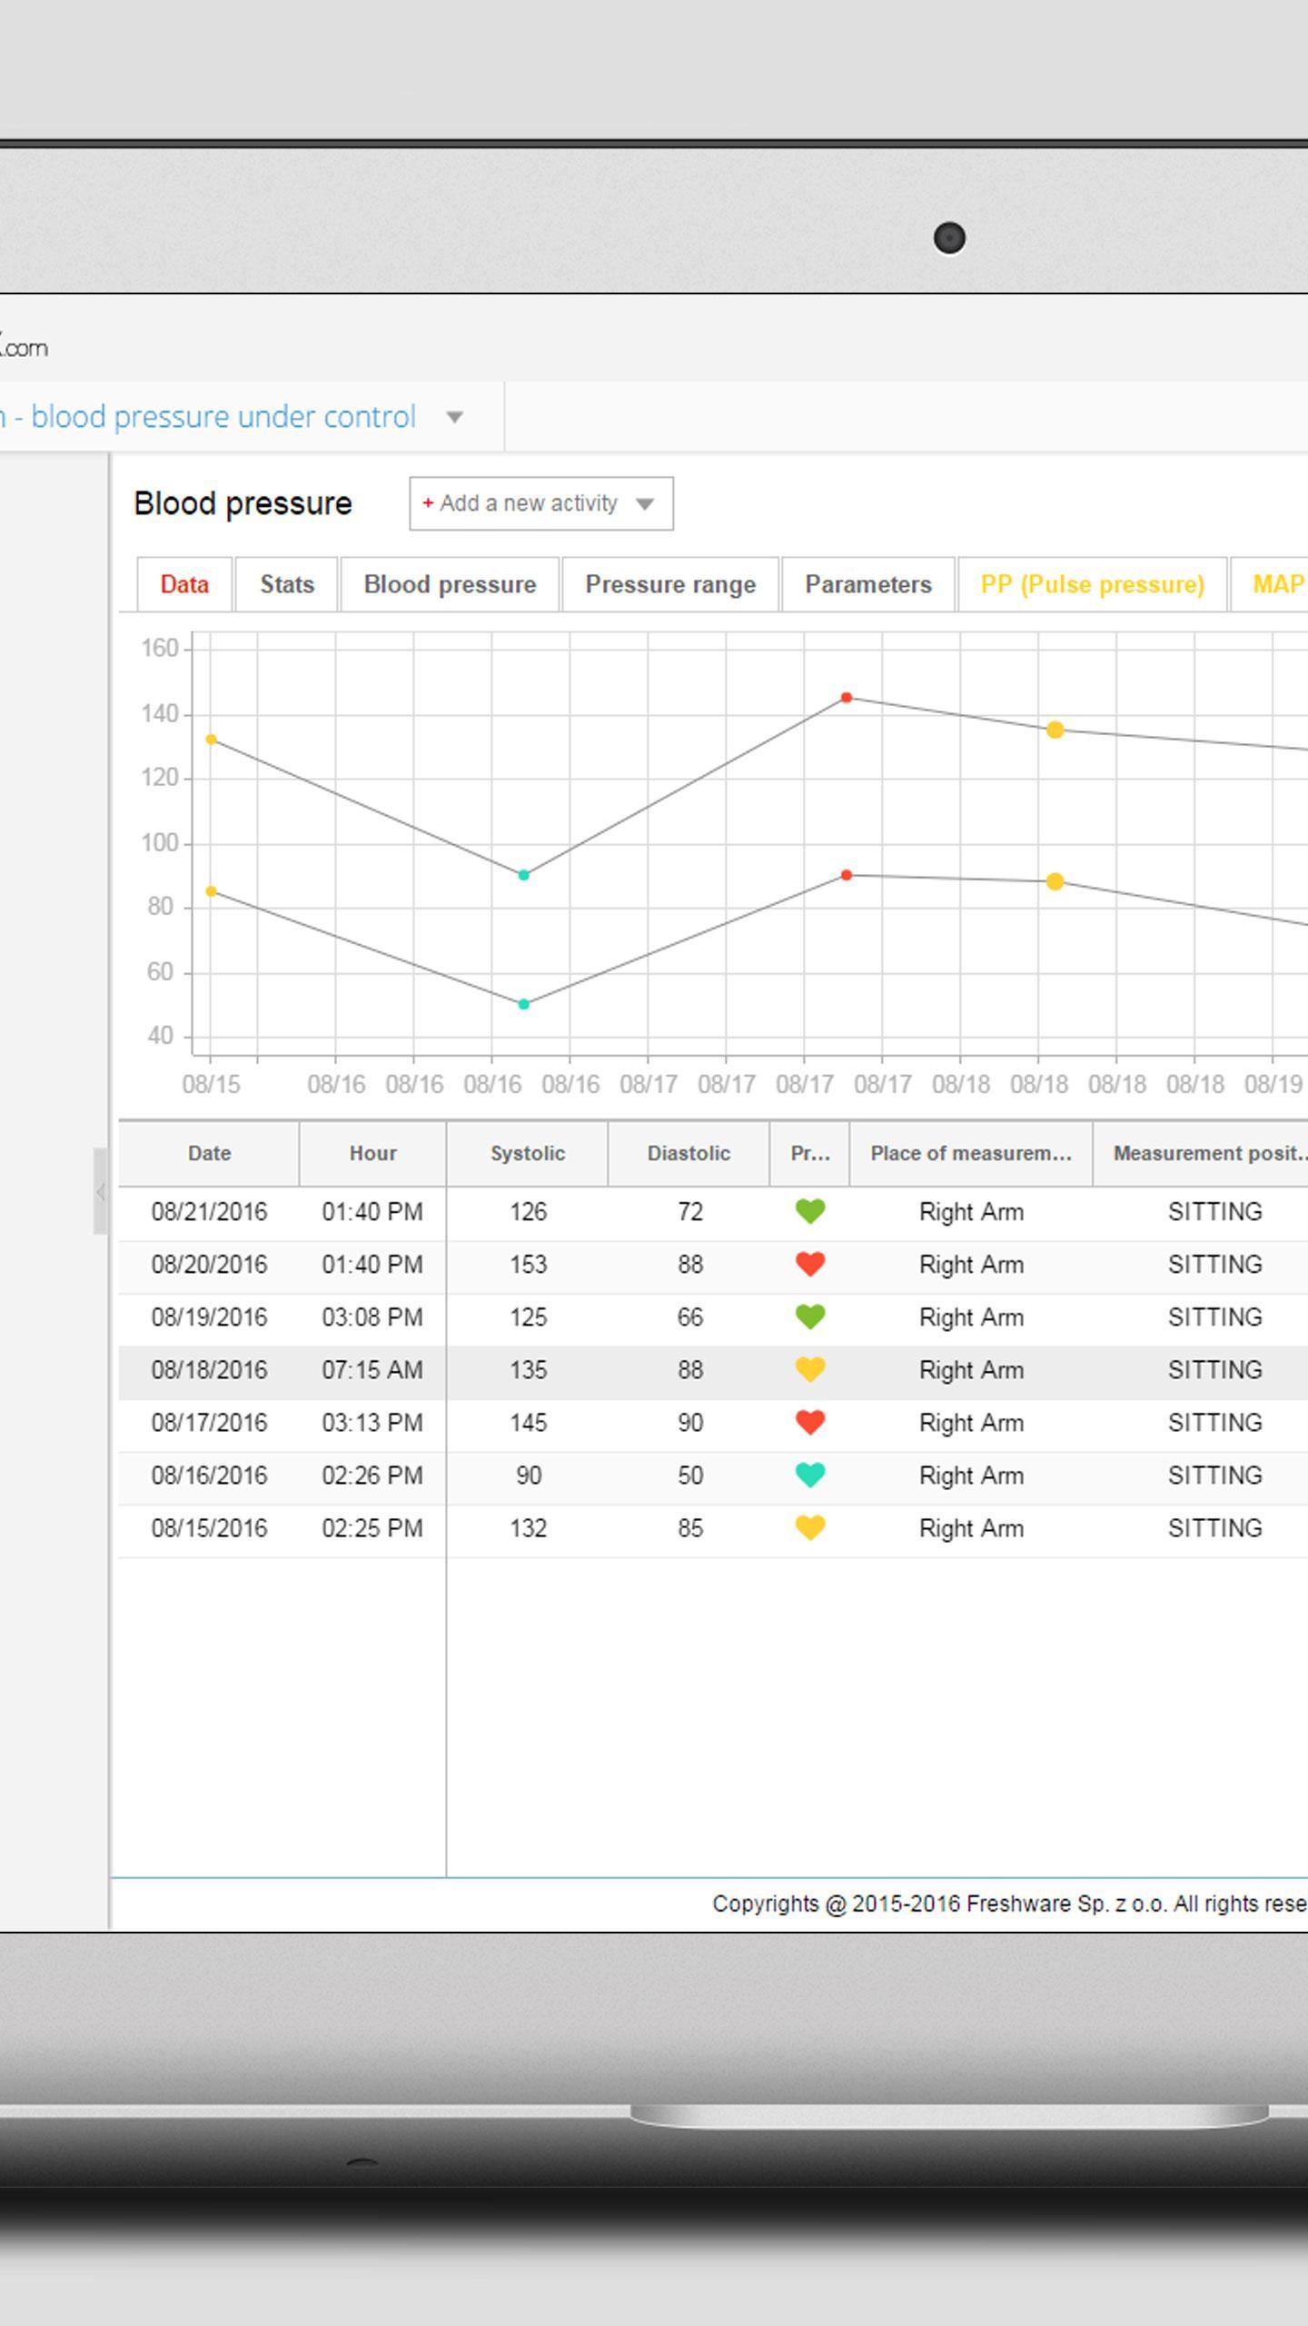Click the diastolic value 50
The image size is (1308, 2326).
pos(689,1476)
